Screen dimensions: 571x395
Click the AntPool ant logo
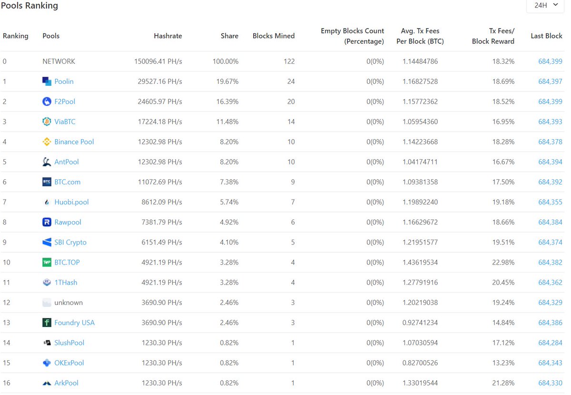(46, 162)
